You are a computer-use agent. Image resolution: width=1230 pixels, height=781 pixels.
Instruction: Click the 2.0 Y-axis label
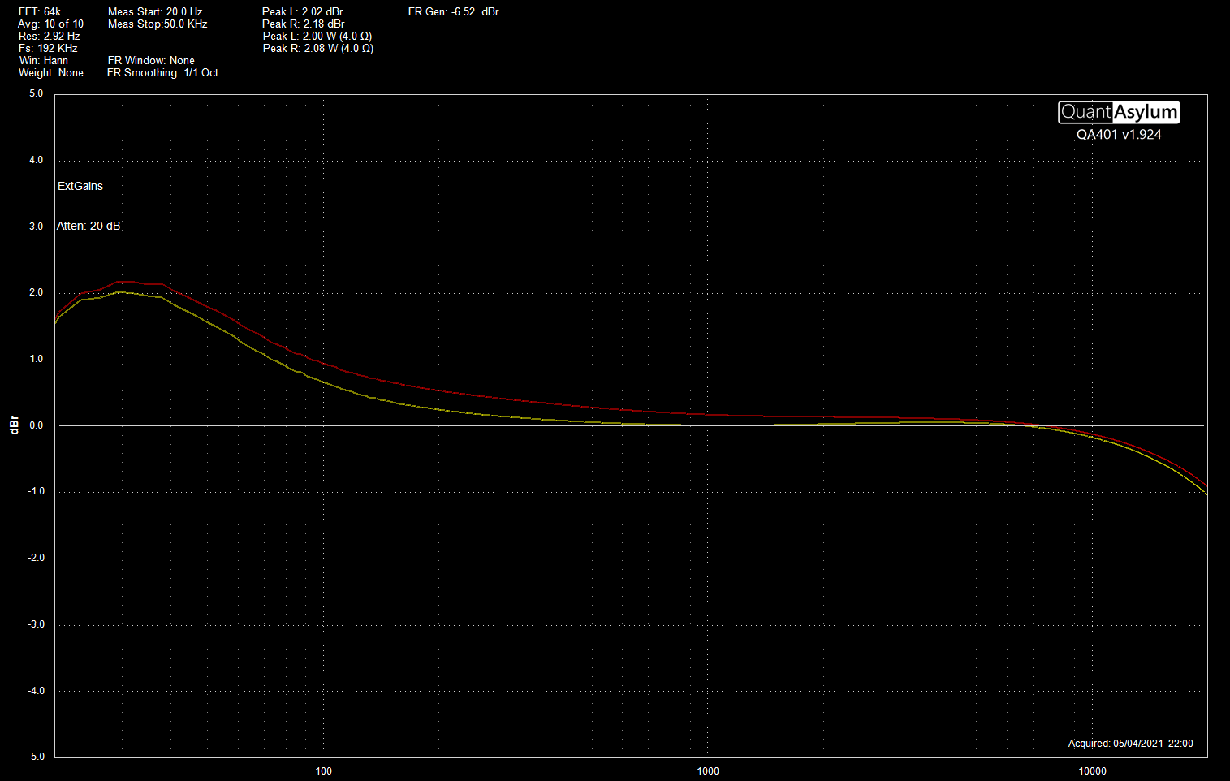[37, 292]
